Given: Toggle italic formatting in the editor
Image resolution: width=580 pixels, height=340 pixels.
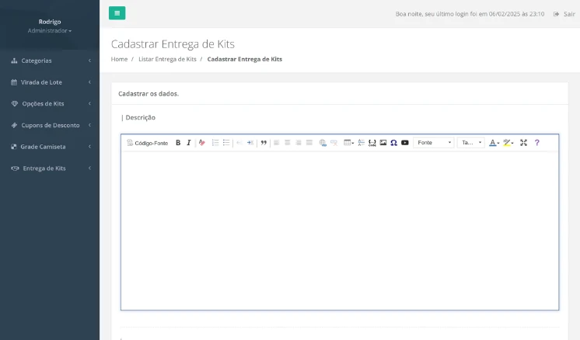Looking at the screenshot, I should click(x=188, y=143).
